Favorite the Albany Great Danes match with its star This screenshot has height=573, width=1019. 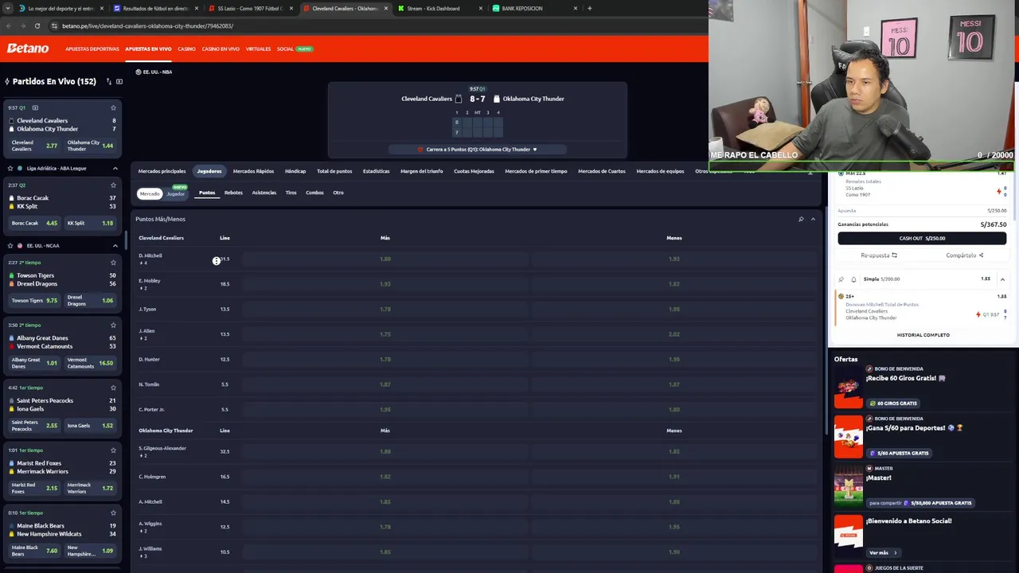(113, 325)
